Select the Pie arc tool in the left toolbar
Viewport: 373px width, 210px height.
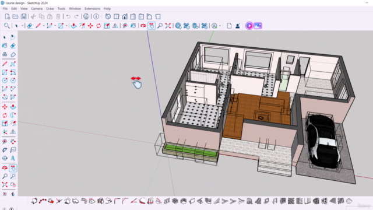13,97
